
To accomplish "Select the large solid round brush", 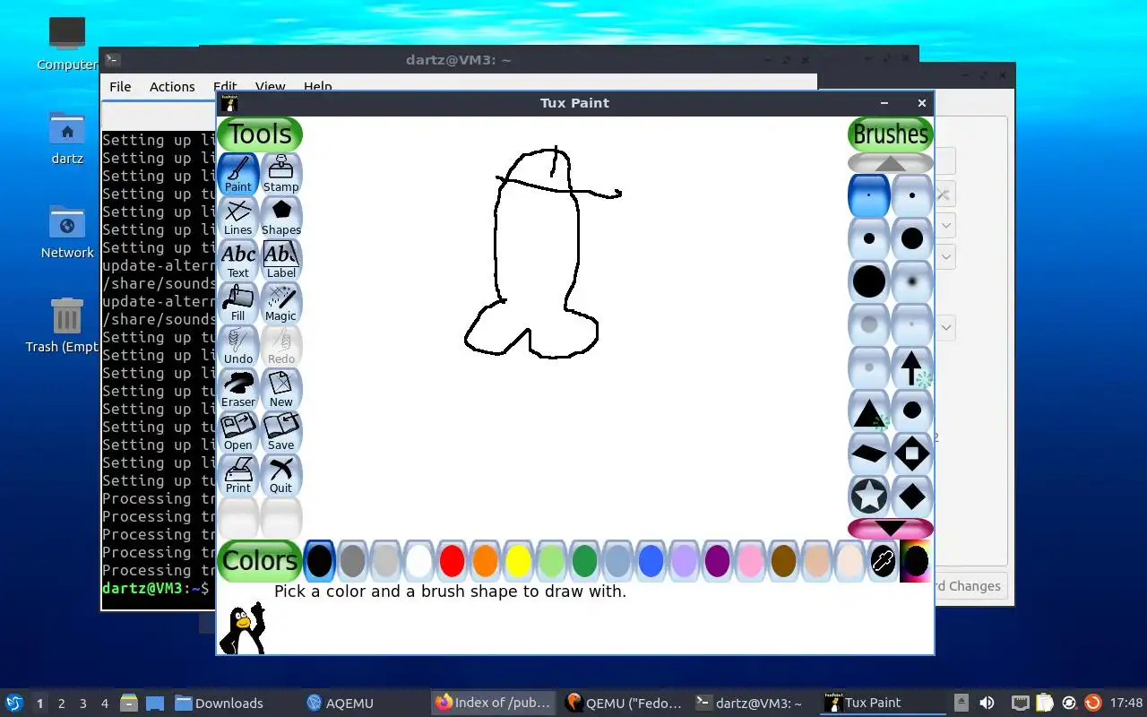I will 869,281.
